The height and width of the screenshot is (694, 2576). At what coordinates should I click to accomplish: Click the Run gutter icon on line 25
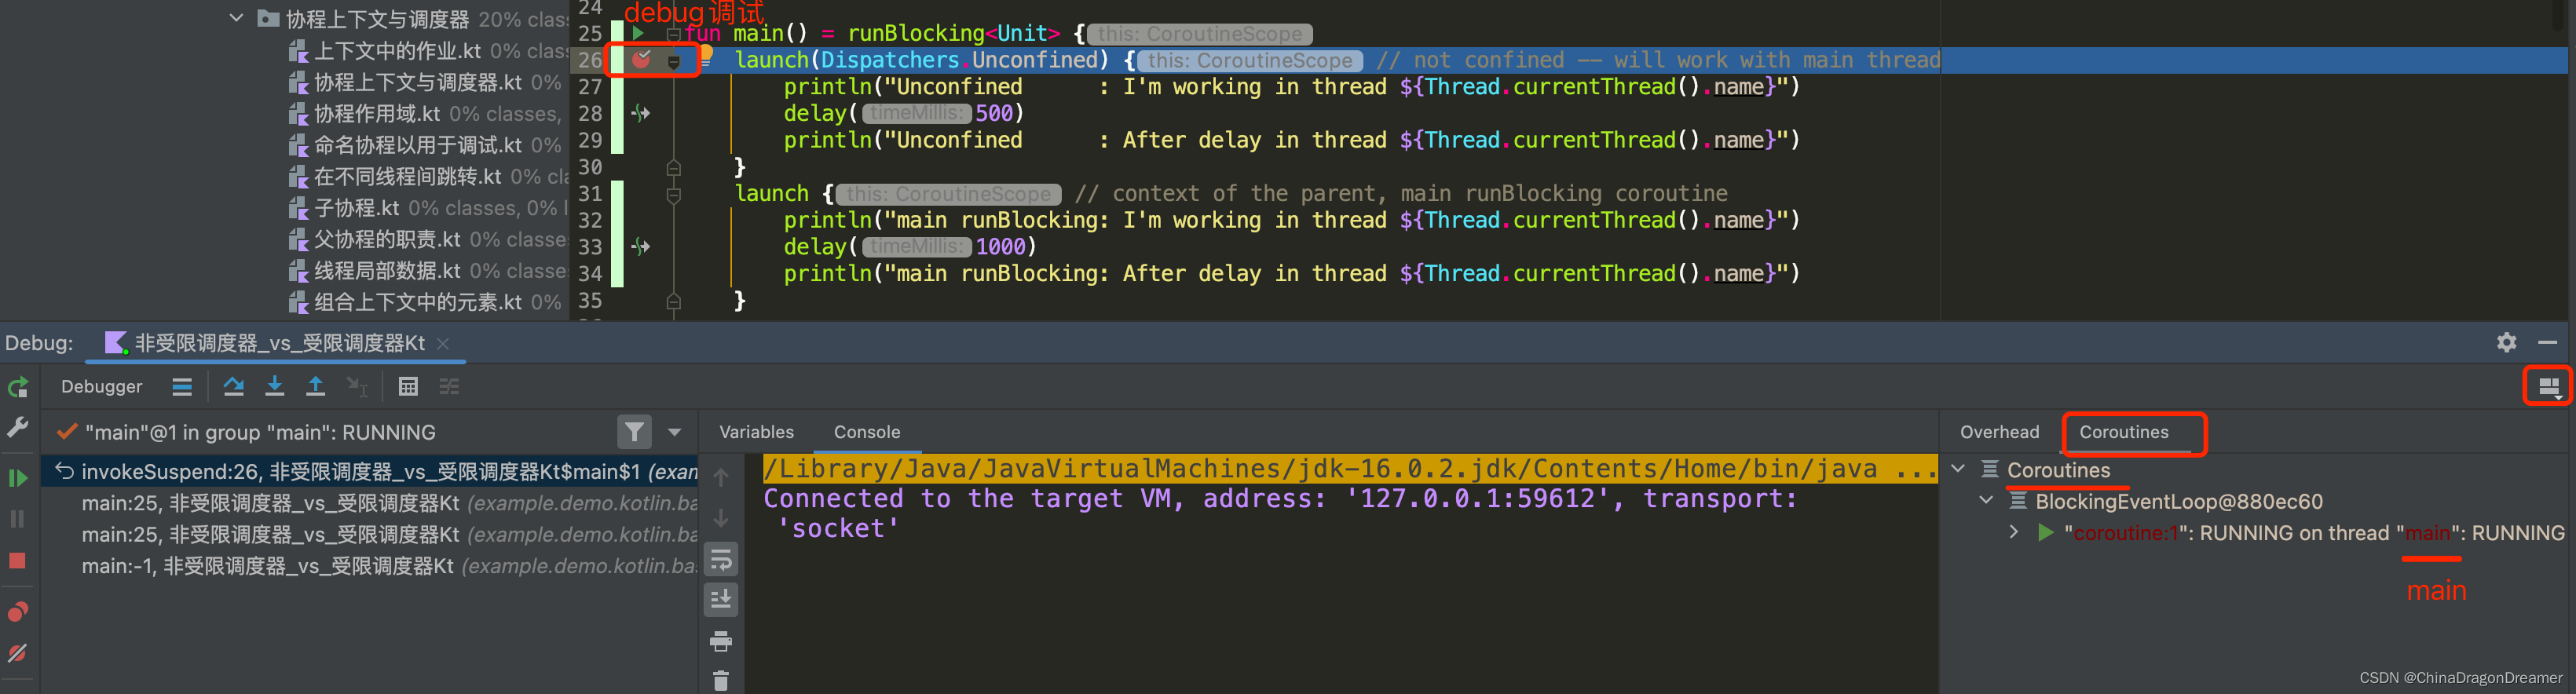click(638, 34)
